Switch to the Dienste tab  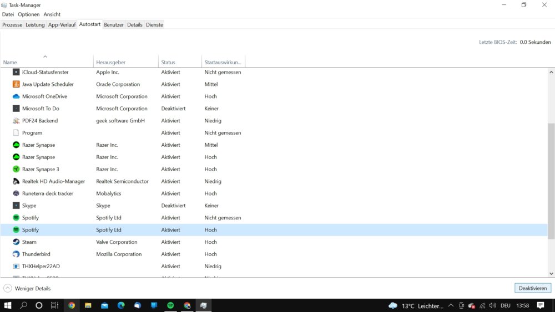[155, 25]
